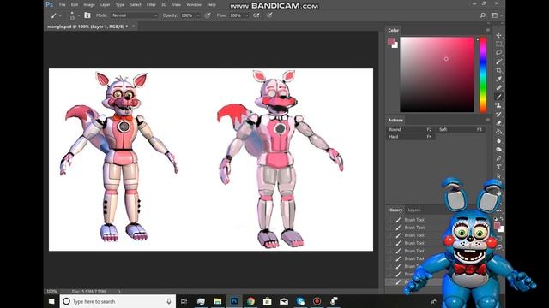Click the rainbow hue slider
This screenshot has height=308, width=549.
[x=483, y=74]
